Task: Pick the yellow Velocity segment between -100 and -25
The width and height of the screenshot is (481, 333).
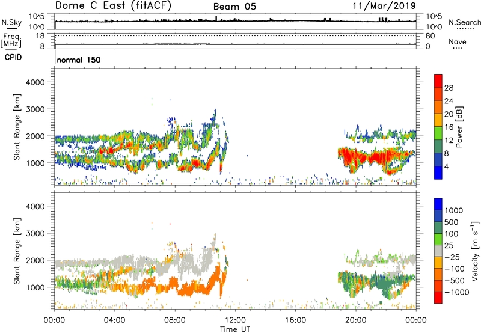Action: pos(438,263)
